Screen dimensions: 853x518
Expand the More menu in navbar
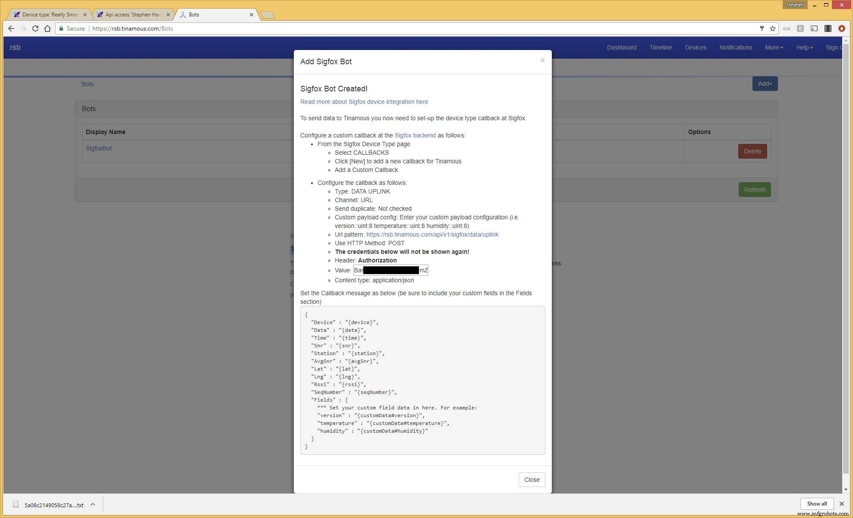click(774, 47)
